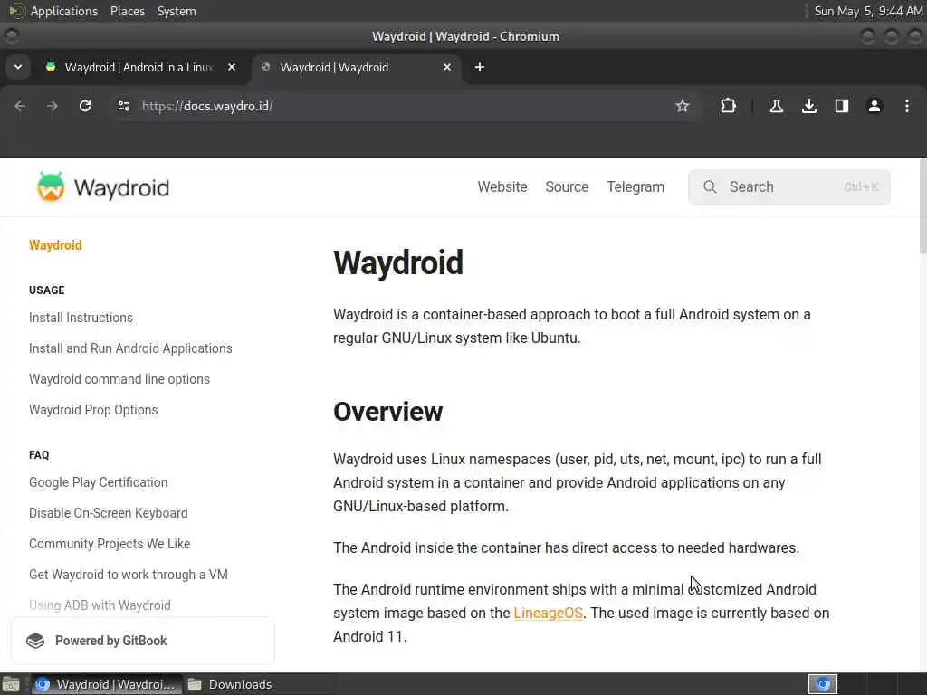Screen dimensions: 927x695
Task: Select the 'Waydroid | Waydroid' tab
Action: [355, 67]
